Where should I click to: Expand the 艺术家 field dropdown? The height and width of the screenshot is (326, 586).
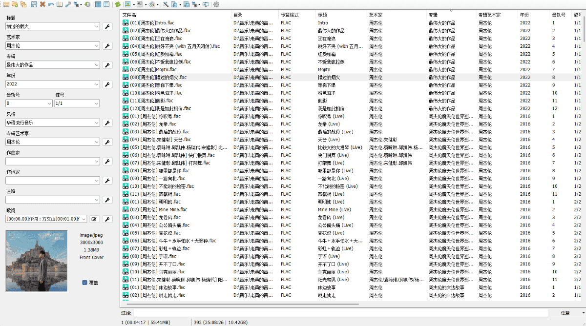coord(97,45)
